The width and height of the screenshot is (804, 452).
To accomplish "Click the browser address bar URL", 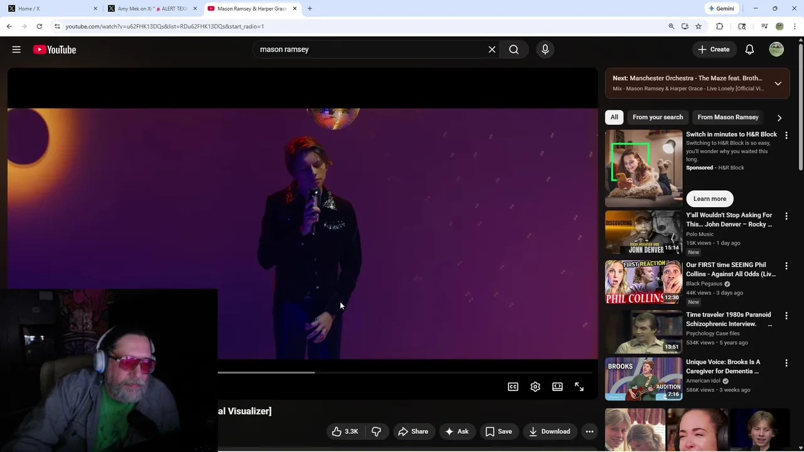I will (165, 26).
